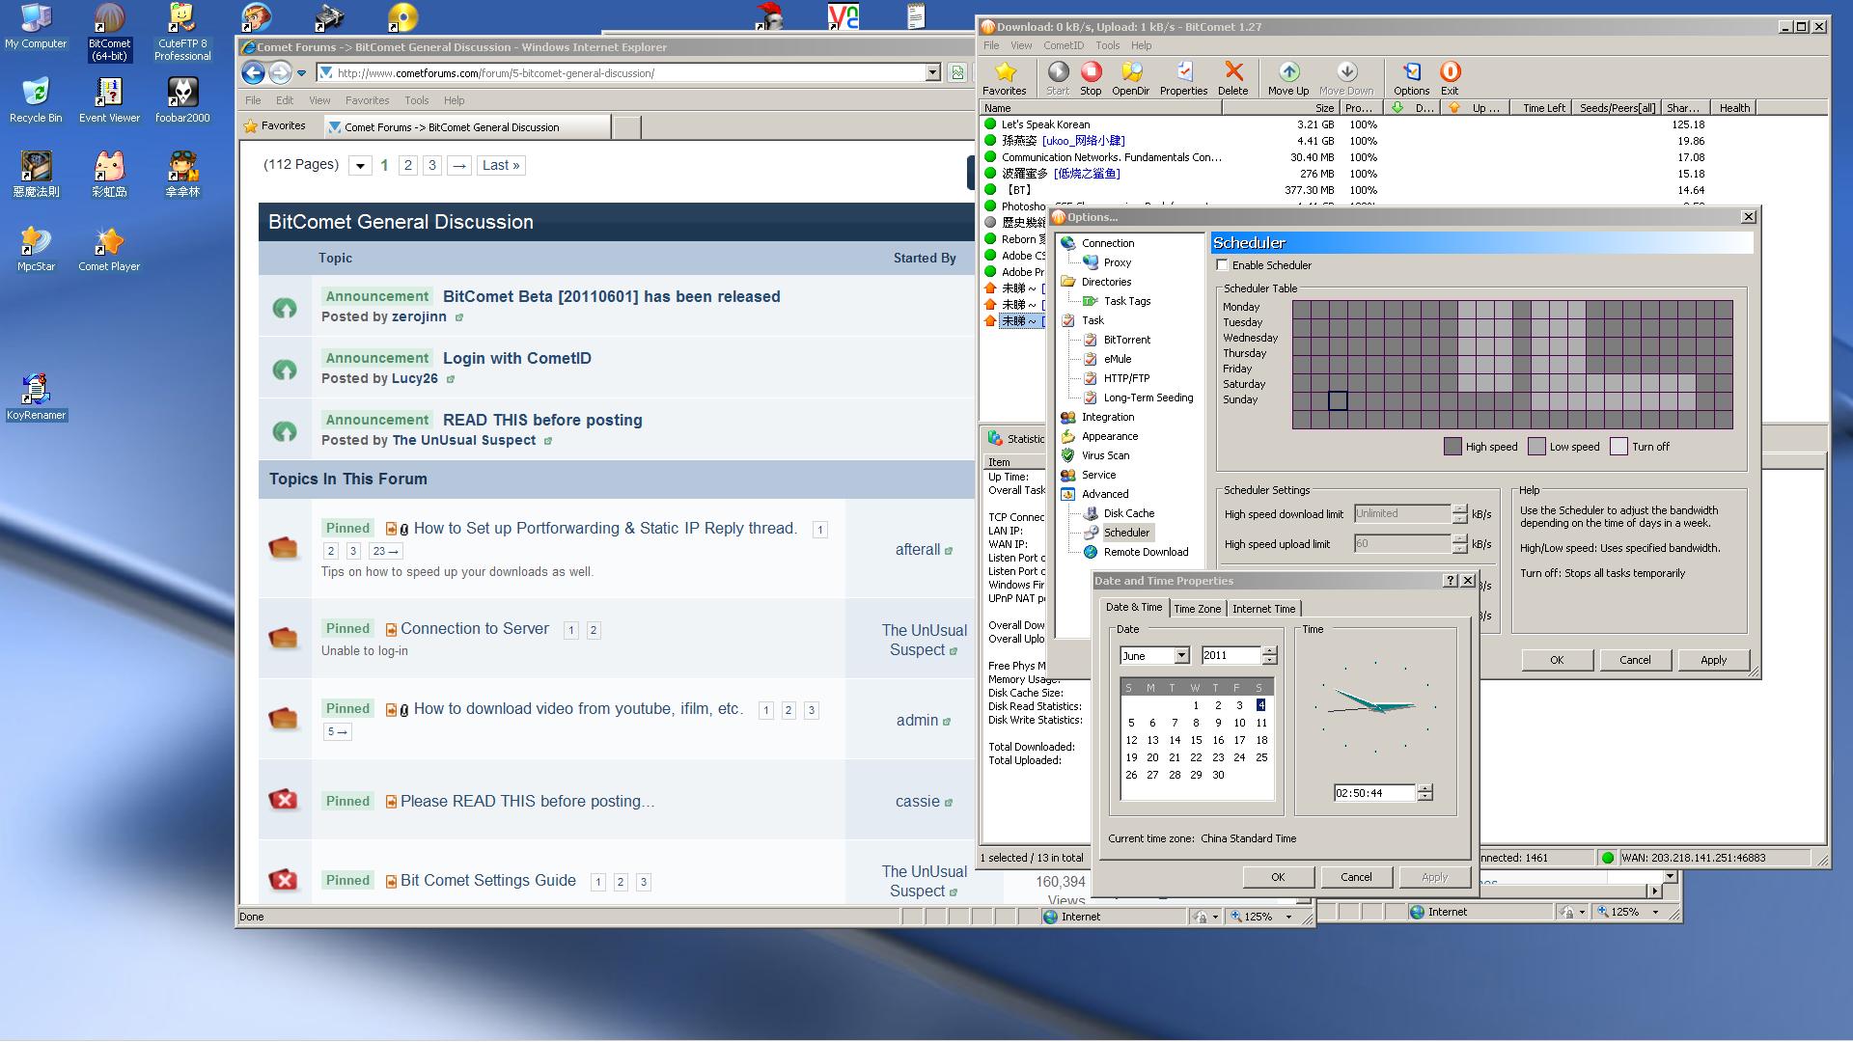Click IE Favorites star button

tap(275, 125)
